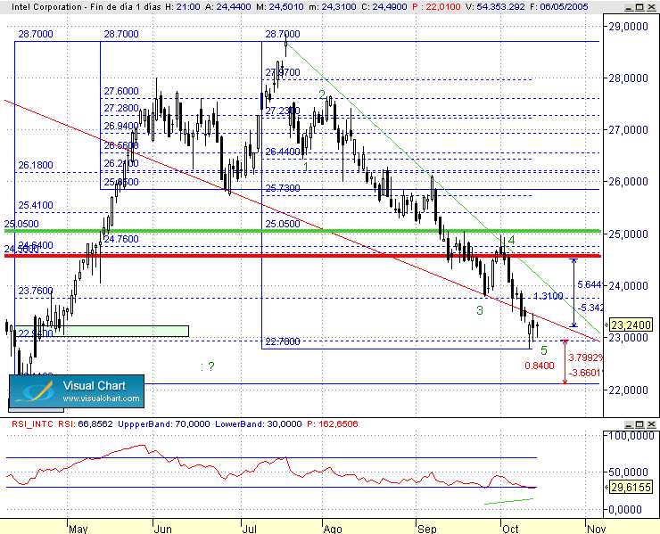Click the Ago label on the time axis
The image size is (660, 534).
pyautogui.click(x=333, y=529)
